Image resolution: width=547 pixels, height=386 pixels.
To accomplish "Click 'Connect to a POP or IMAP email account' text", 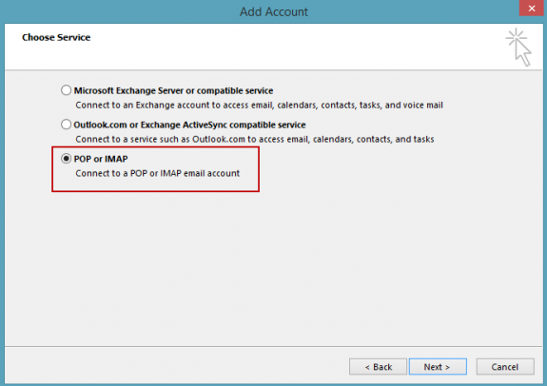I will [158, 173].
